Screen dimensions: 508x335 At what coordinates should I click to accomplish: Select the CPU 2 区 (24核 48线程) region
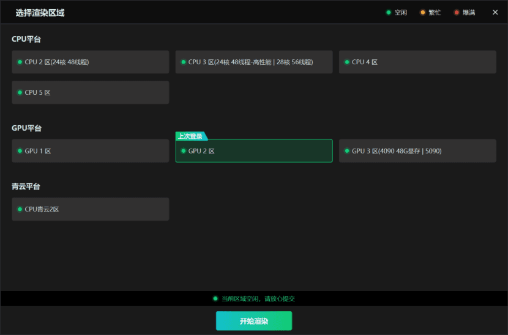coord(90,62)
